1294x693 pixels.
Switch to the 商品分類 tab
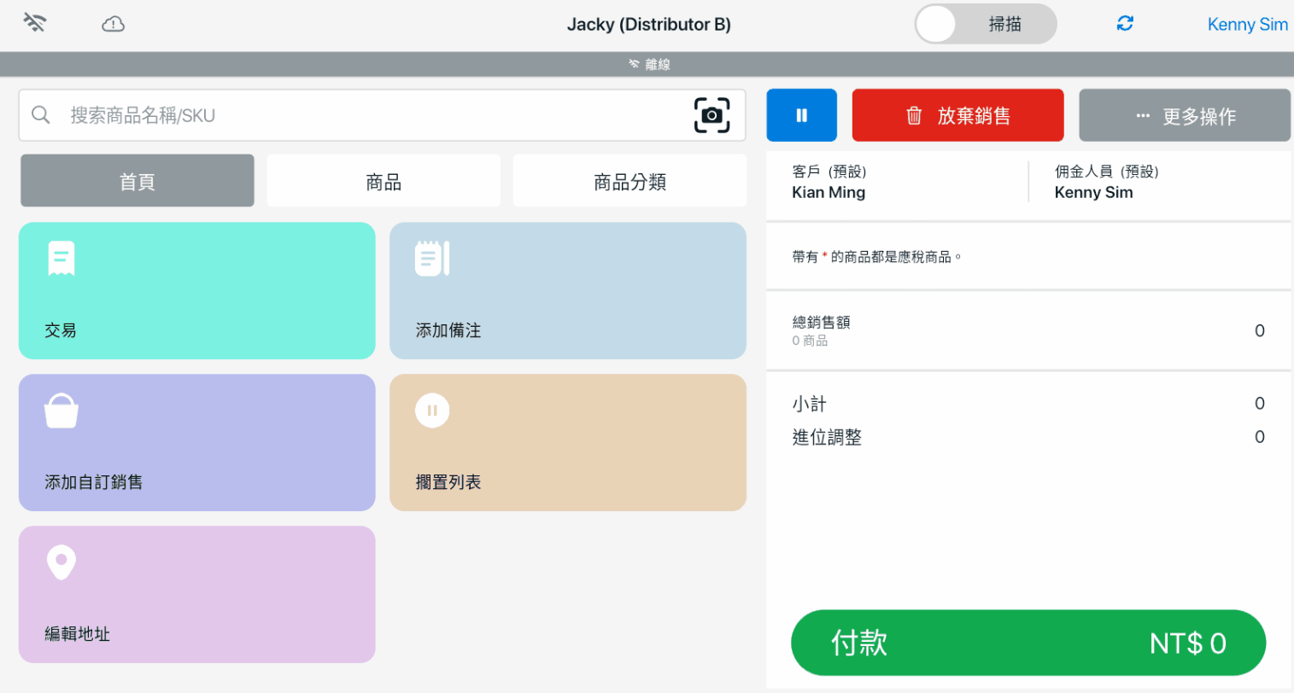629,181
